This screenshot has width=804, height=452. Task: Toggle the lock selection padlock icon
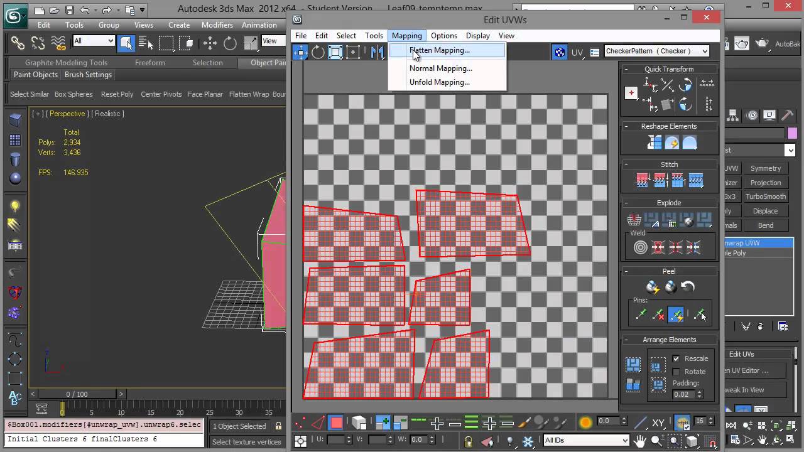468,441
